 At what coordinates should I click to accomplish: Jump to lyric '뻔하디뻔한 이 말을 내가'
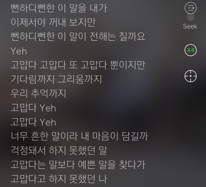tap(59, 8)
